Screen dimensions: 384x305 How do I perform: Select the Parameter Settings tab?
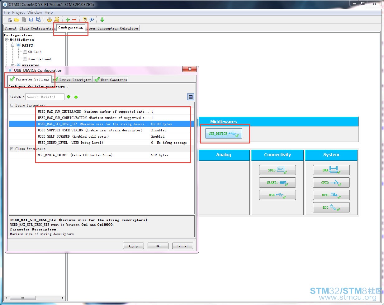pyautogui.click(x=30, y=79)
